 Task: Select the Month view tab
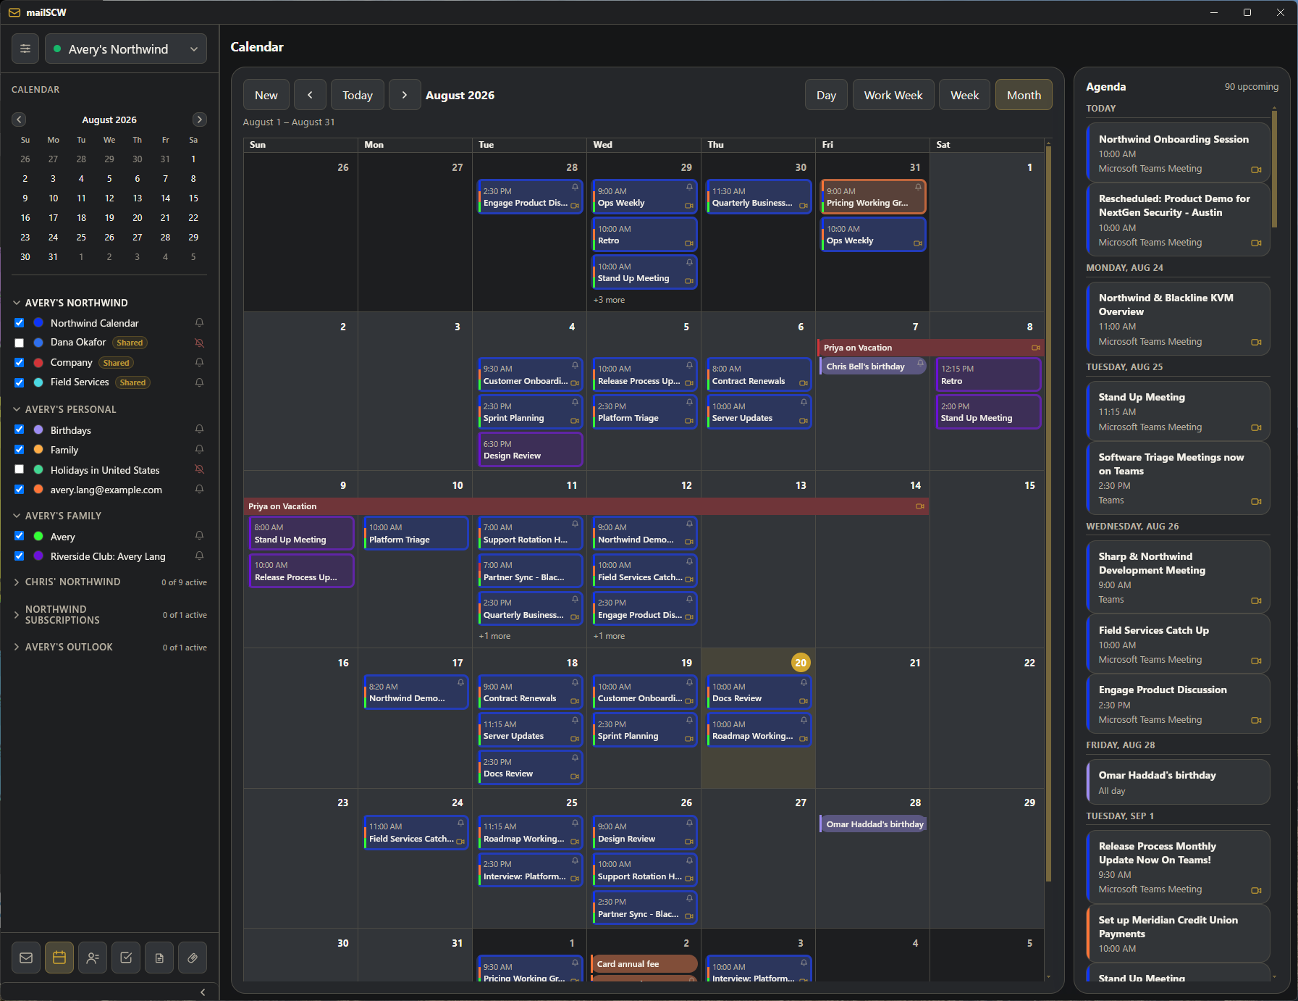click(1024, 95)
